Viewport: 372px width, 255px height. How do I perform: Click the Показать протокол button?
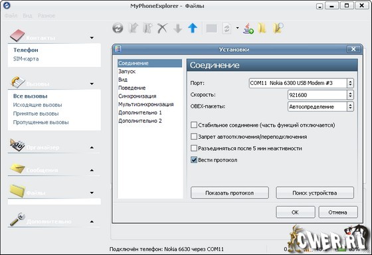click(x=230, y=193)
